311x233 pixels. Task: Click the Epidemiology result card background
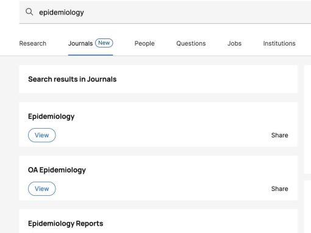click(x=159, y=124)
